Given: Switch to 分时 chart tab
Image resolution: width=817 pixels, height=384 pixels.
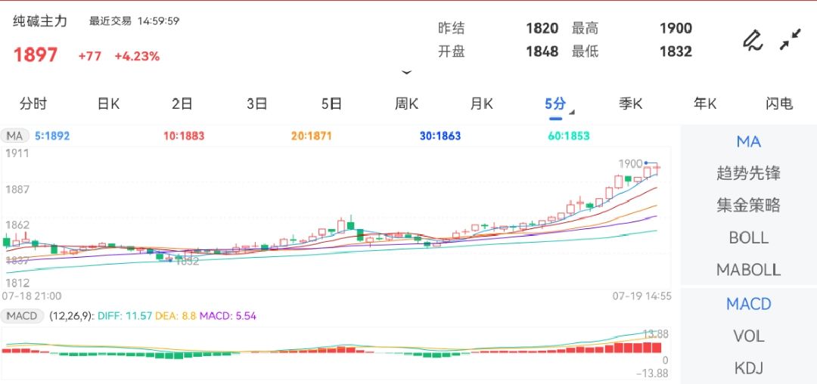Looking at the screenshot, I should pyautogui.click(x=33, y=104).
